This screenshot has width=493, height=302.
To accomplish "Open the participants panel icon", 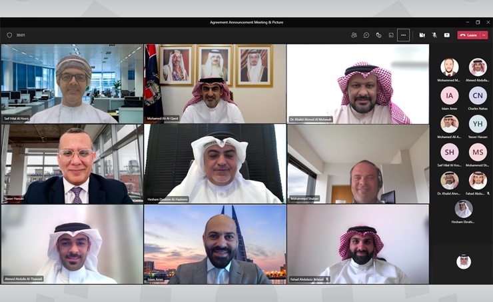I will (x=354, y=35).
